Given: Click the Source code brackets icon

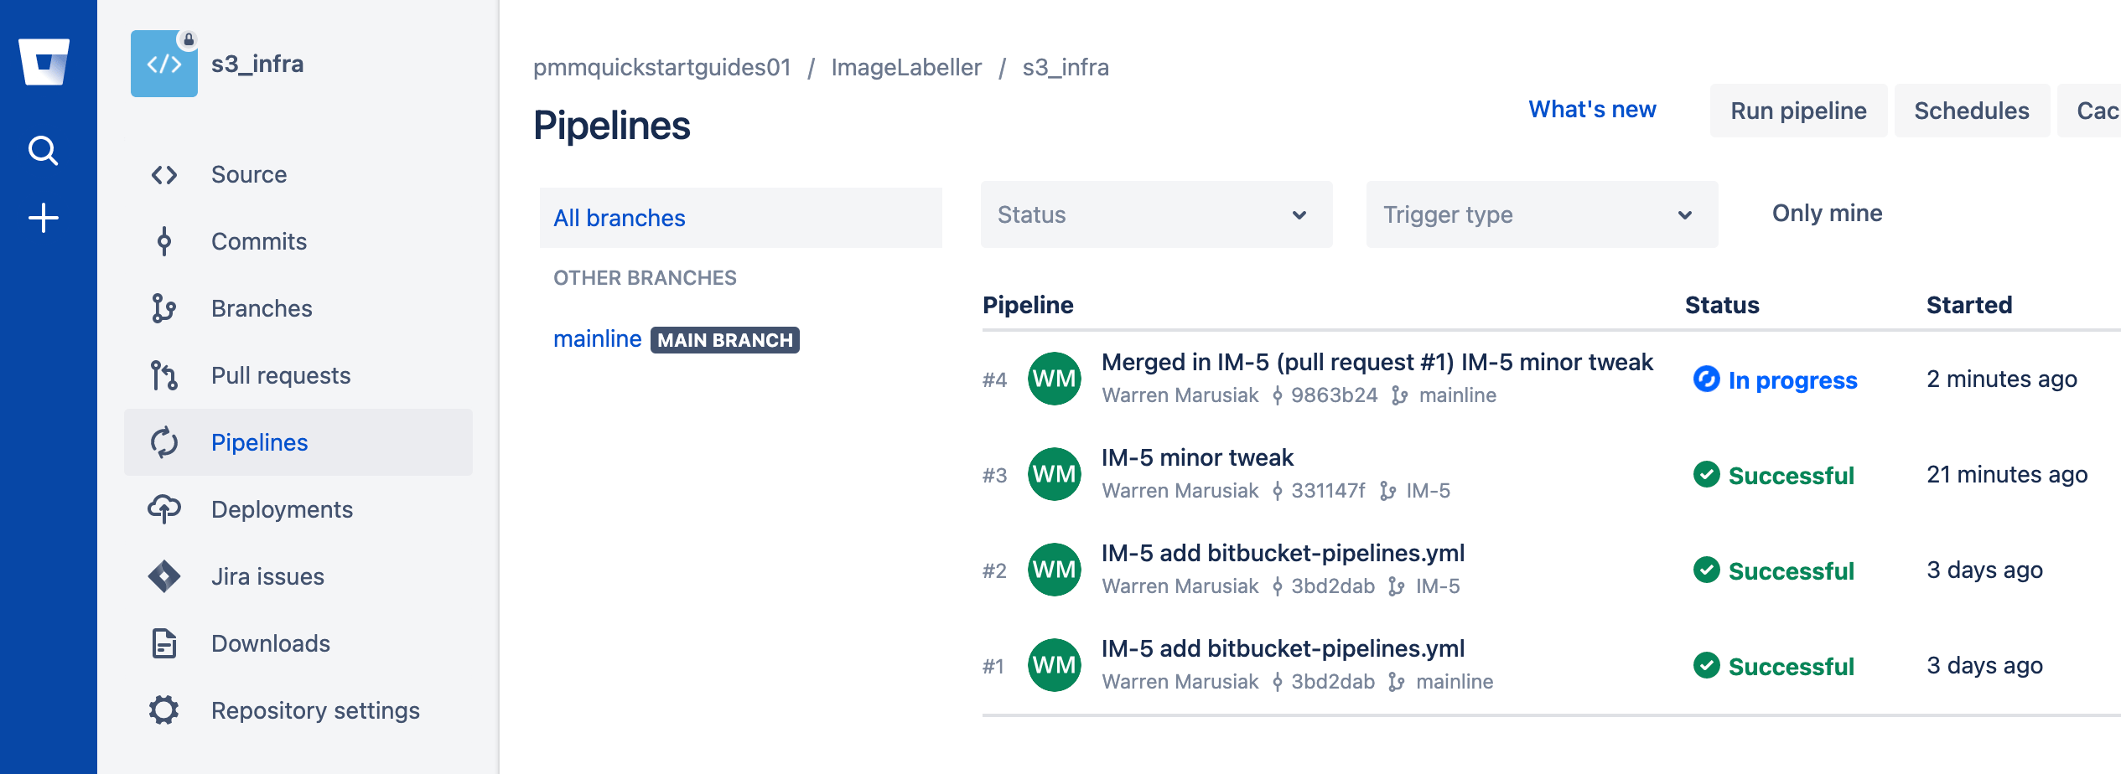Looking at the screenshot, I should pos(164,174).
